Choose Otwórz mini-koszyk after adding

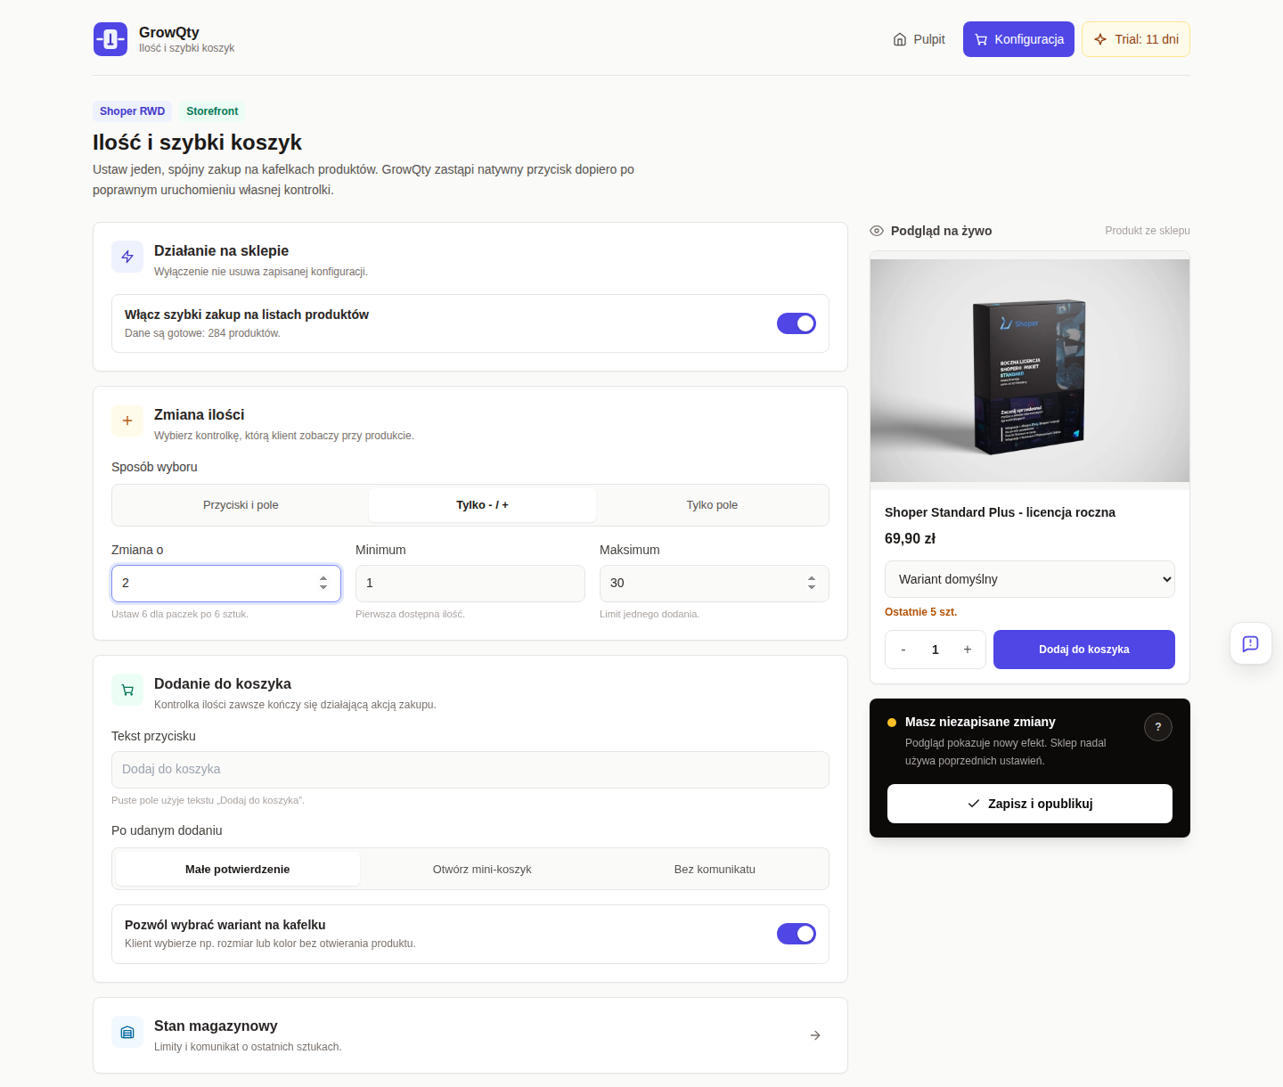coord(482,870)
